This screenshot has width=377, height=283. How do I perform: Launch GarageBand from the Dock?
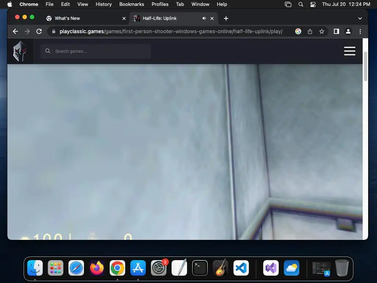point(221,268)
